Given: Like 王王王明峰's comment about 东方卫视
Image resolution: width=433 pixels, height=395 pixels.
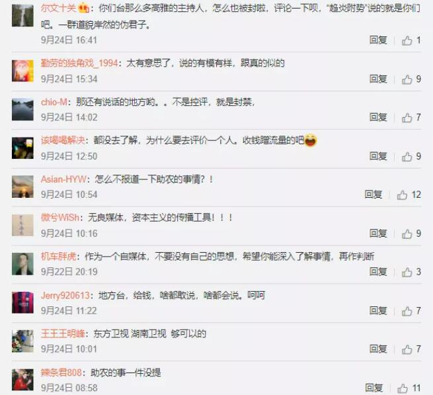Looking at the screenshot, I should coord(407,349).
